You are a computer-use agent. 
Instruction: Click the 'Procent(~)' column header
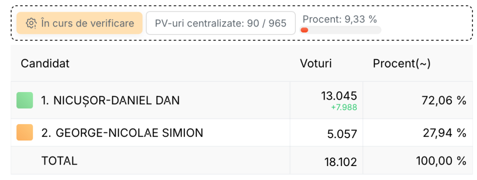[x=402, y=63]
